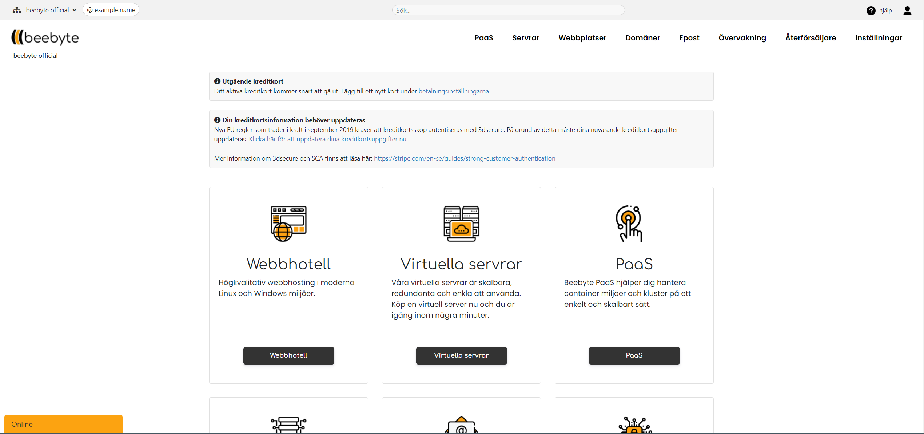Image resolution: width=924 pixels, height=434 pixels.
Task: Click the beebyte logo
Action: [45, 37]
